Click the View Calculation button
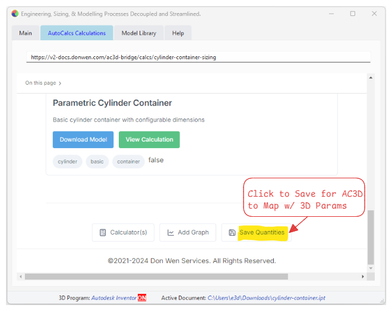Viewport: 392px width, 311px height. tap(149, 140)
